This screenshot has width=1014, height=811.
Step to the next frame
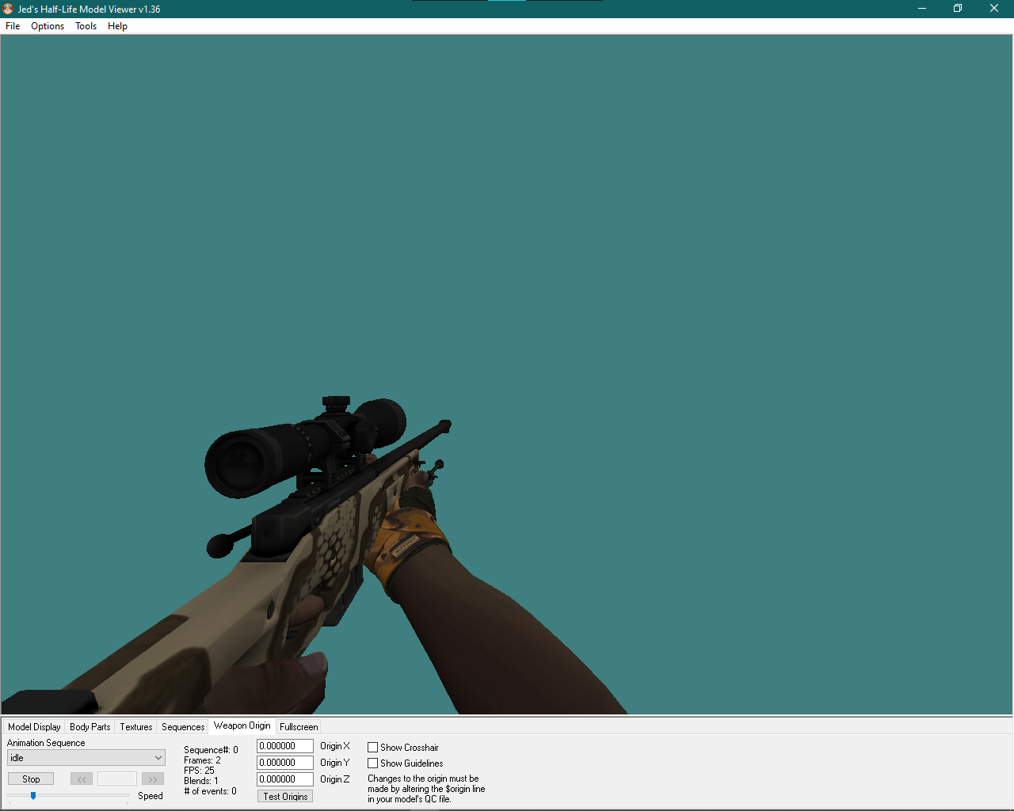pyautogui.click(x=153, y=779)
